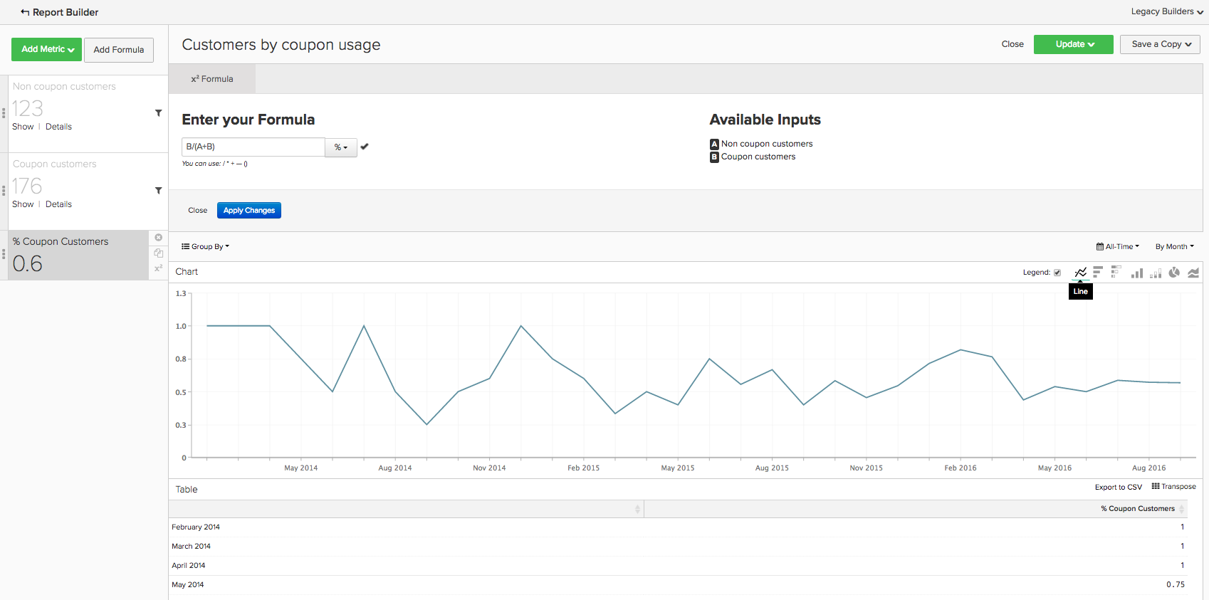Click Show under Coupon customers metric

(23, 204)
